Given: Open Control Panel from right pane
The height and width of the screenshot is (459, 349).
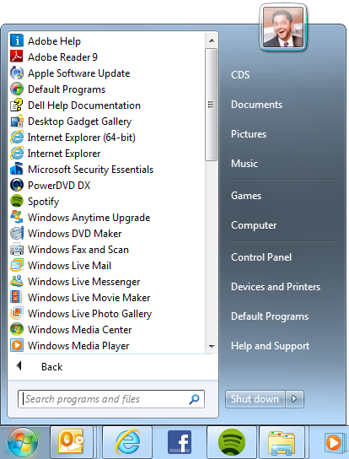Looking at the screenshot, I should click(x=261, y=257).
